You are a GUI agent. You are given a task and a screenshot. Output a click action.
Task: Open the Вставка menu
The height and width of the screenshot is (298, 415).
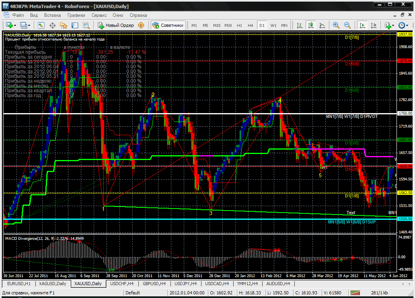[52, 15]
